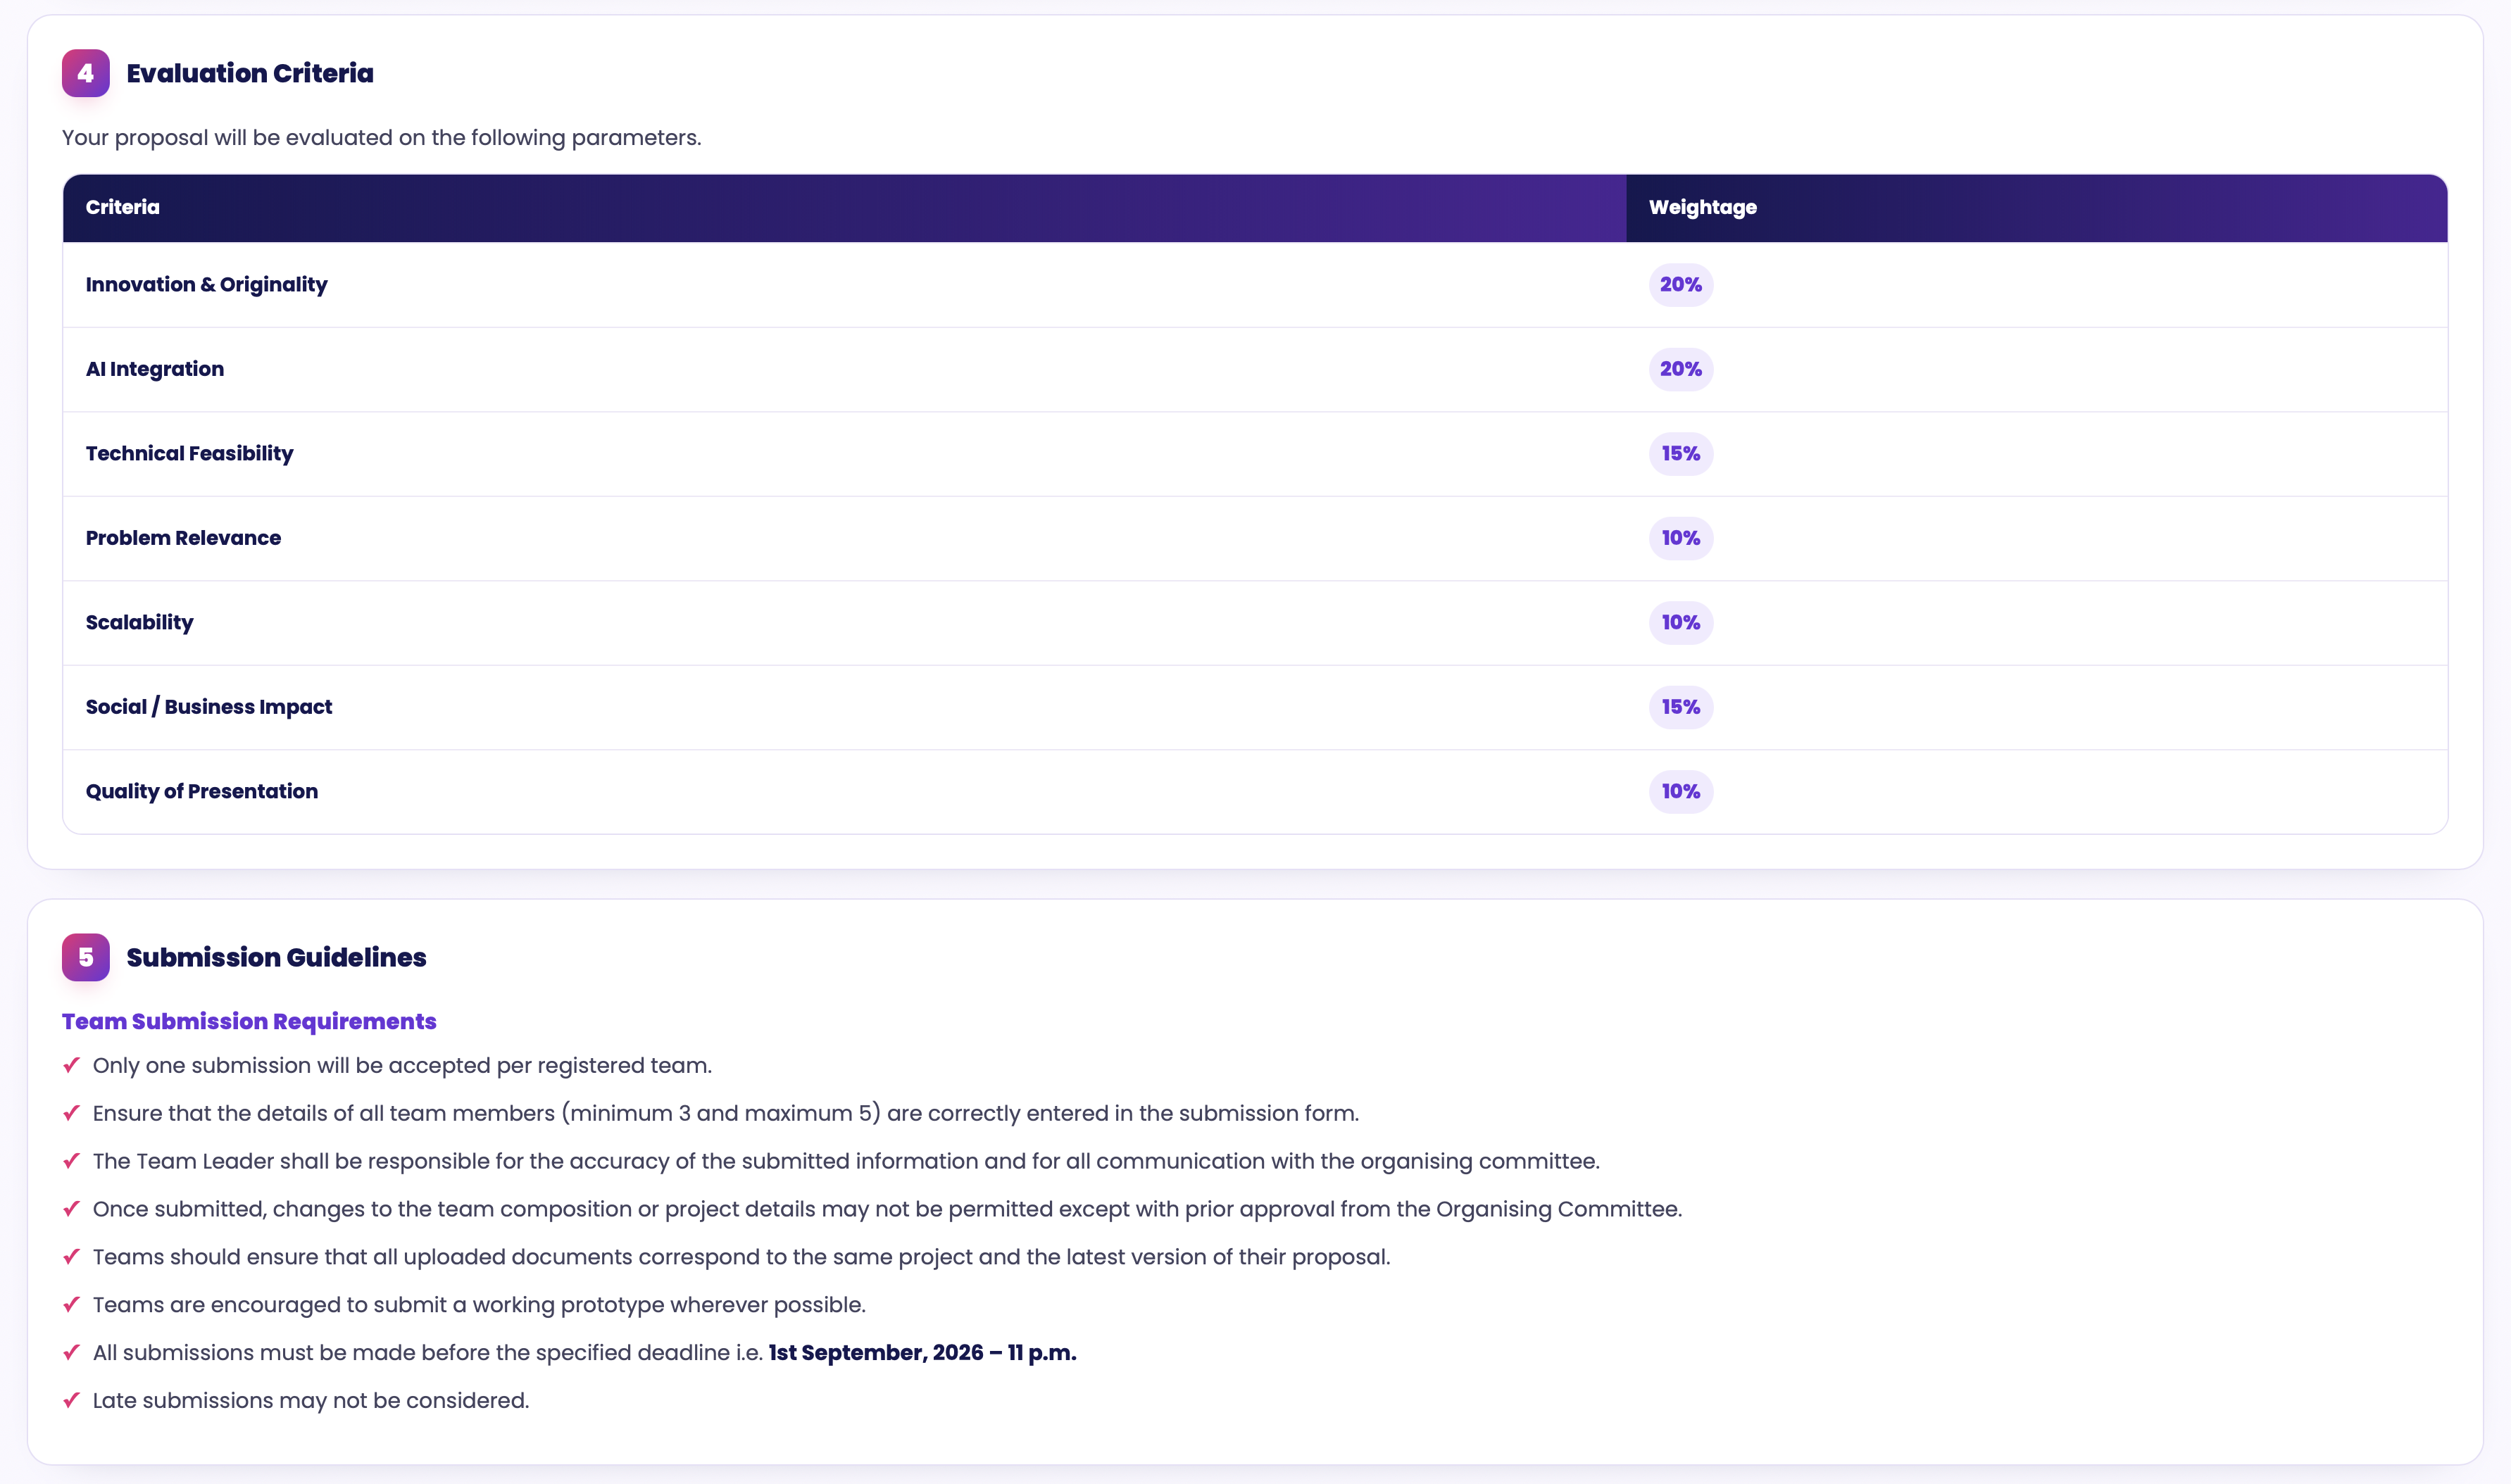Click 'Your proposal will be evaluated' intro text
This screenshot has width=2511, height=1484.
coord(382,138)
